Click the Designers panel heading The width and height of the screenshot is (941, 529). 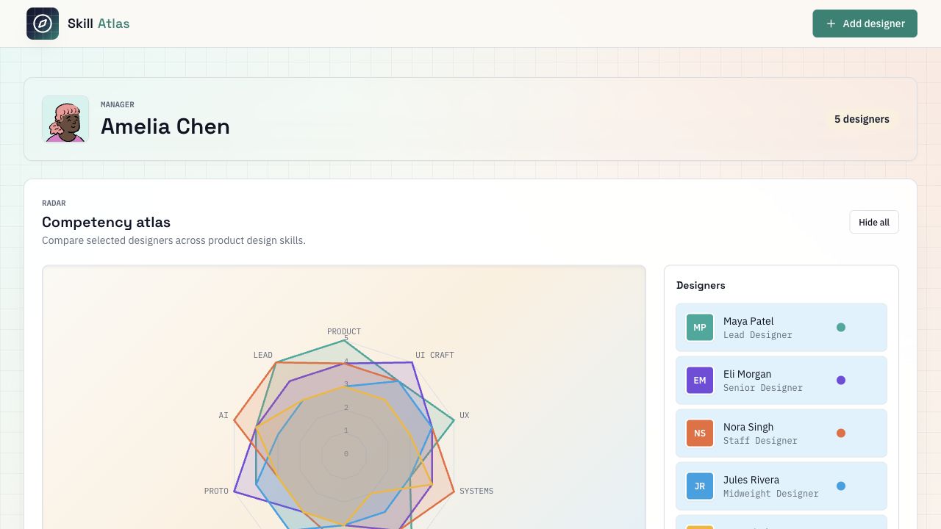701,285
